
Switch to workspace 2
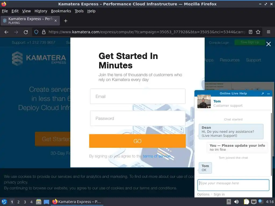click(19, 202)
